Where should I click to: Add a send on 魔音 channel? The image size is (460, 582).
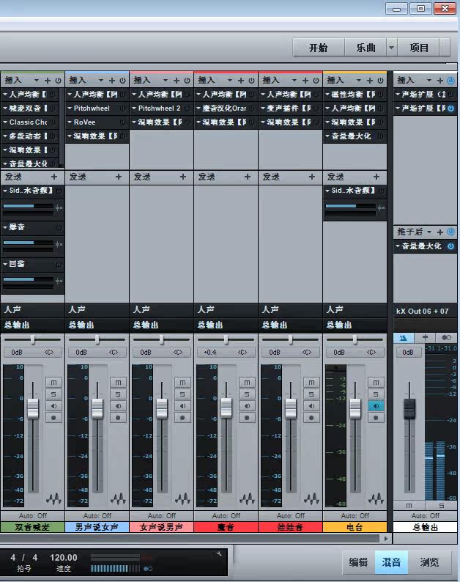(x=248, y=177)
